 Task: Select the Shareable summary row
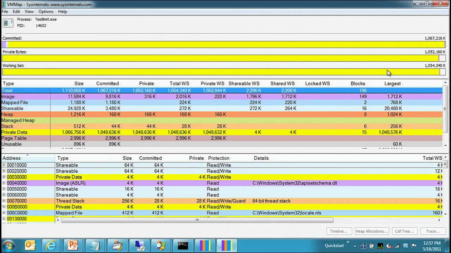221,109
